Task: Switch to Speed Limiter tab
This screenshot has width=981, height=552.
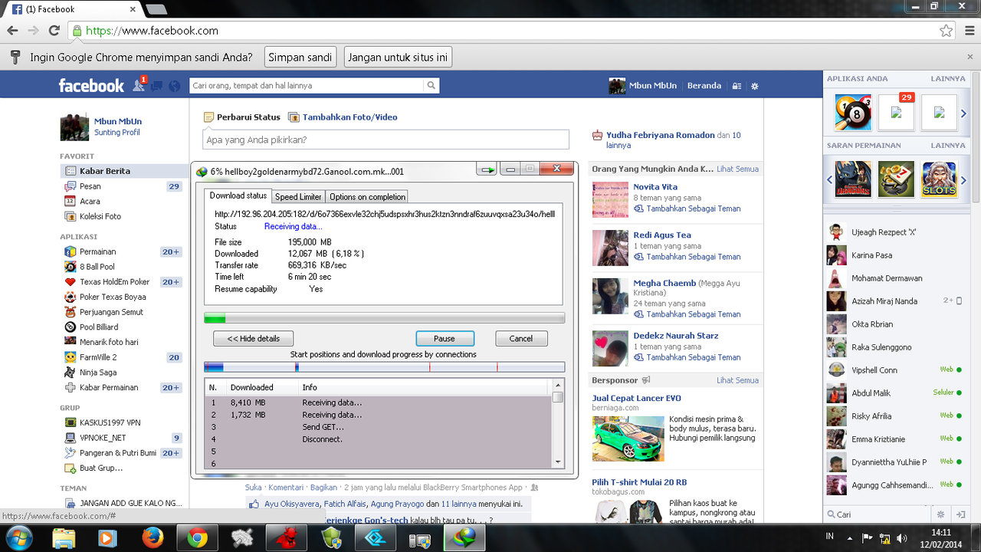Action: click(298, 197)
